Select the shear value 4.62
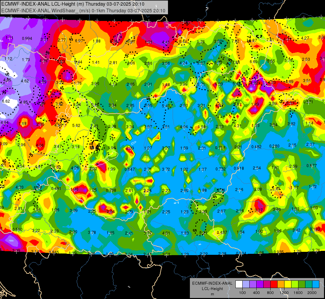Image resolution: width=325 pixels, height=299 pixels. (x=25, y=81)
